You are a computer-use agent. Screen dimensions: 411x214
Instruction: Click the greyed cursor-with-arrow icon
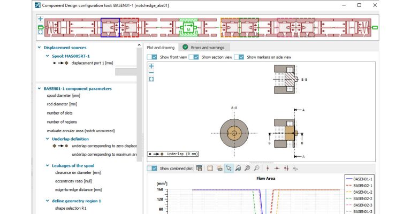(x=295, y=169)
